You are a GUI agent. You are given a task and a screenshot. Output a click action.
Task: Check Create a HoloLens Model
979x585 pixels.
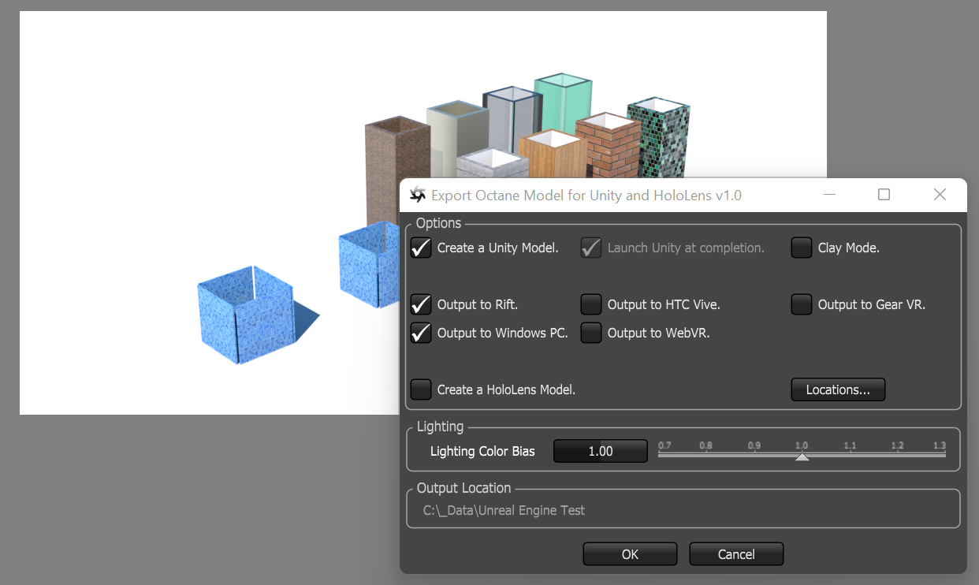click(x=422, y=389)
